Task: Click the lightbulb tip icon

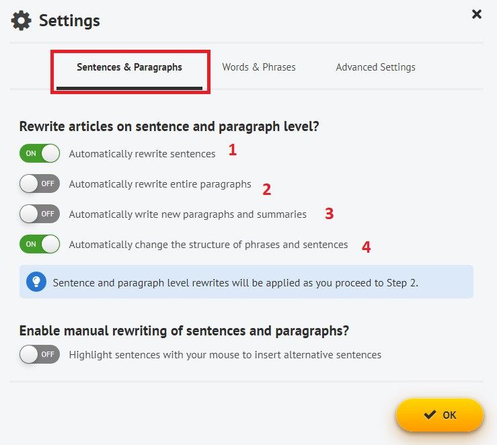Action: click(x=36, y=282)
